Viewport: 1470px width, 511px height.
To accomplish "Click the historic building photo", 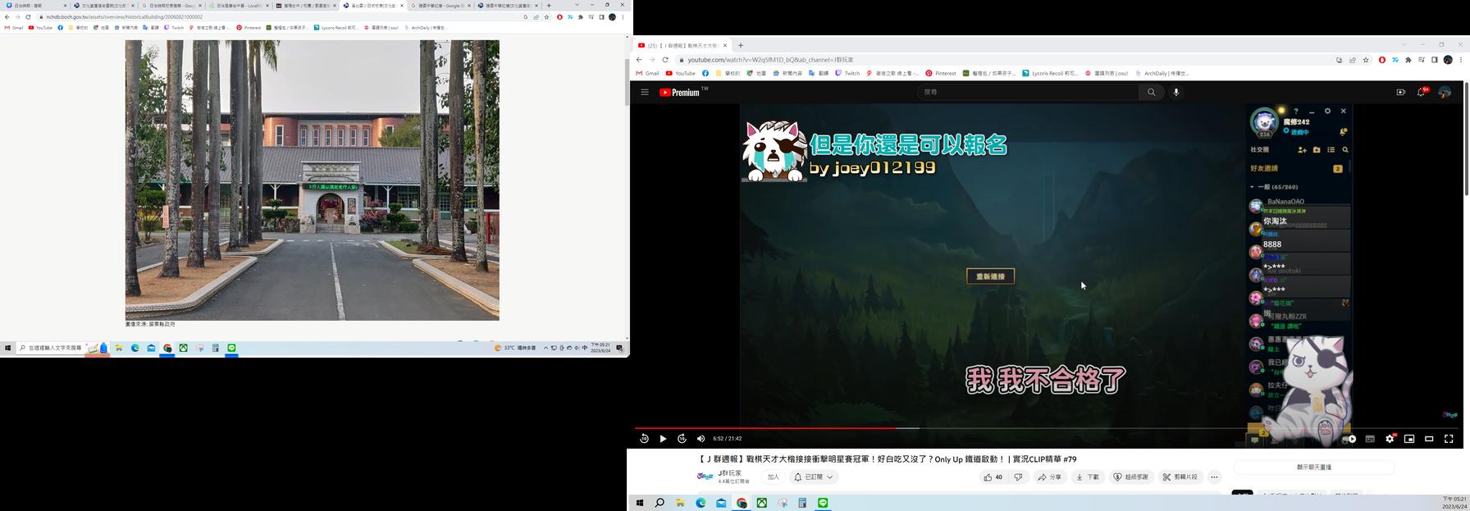I will point(312,180).
